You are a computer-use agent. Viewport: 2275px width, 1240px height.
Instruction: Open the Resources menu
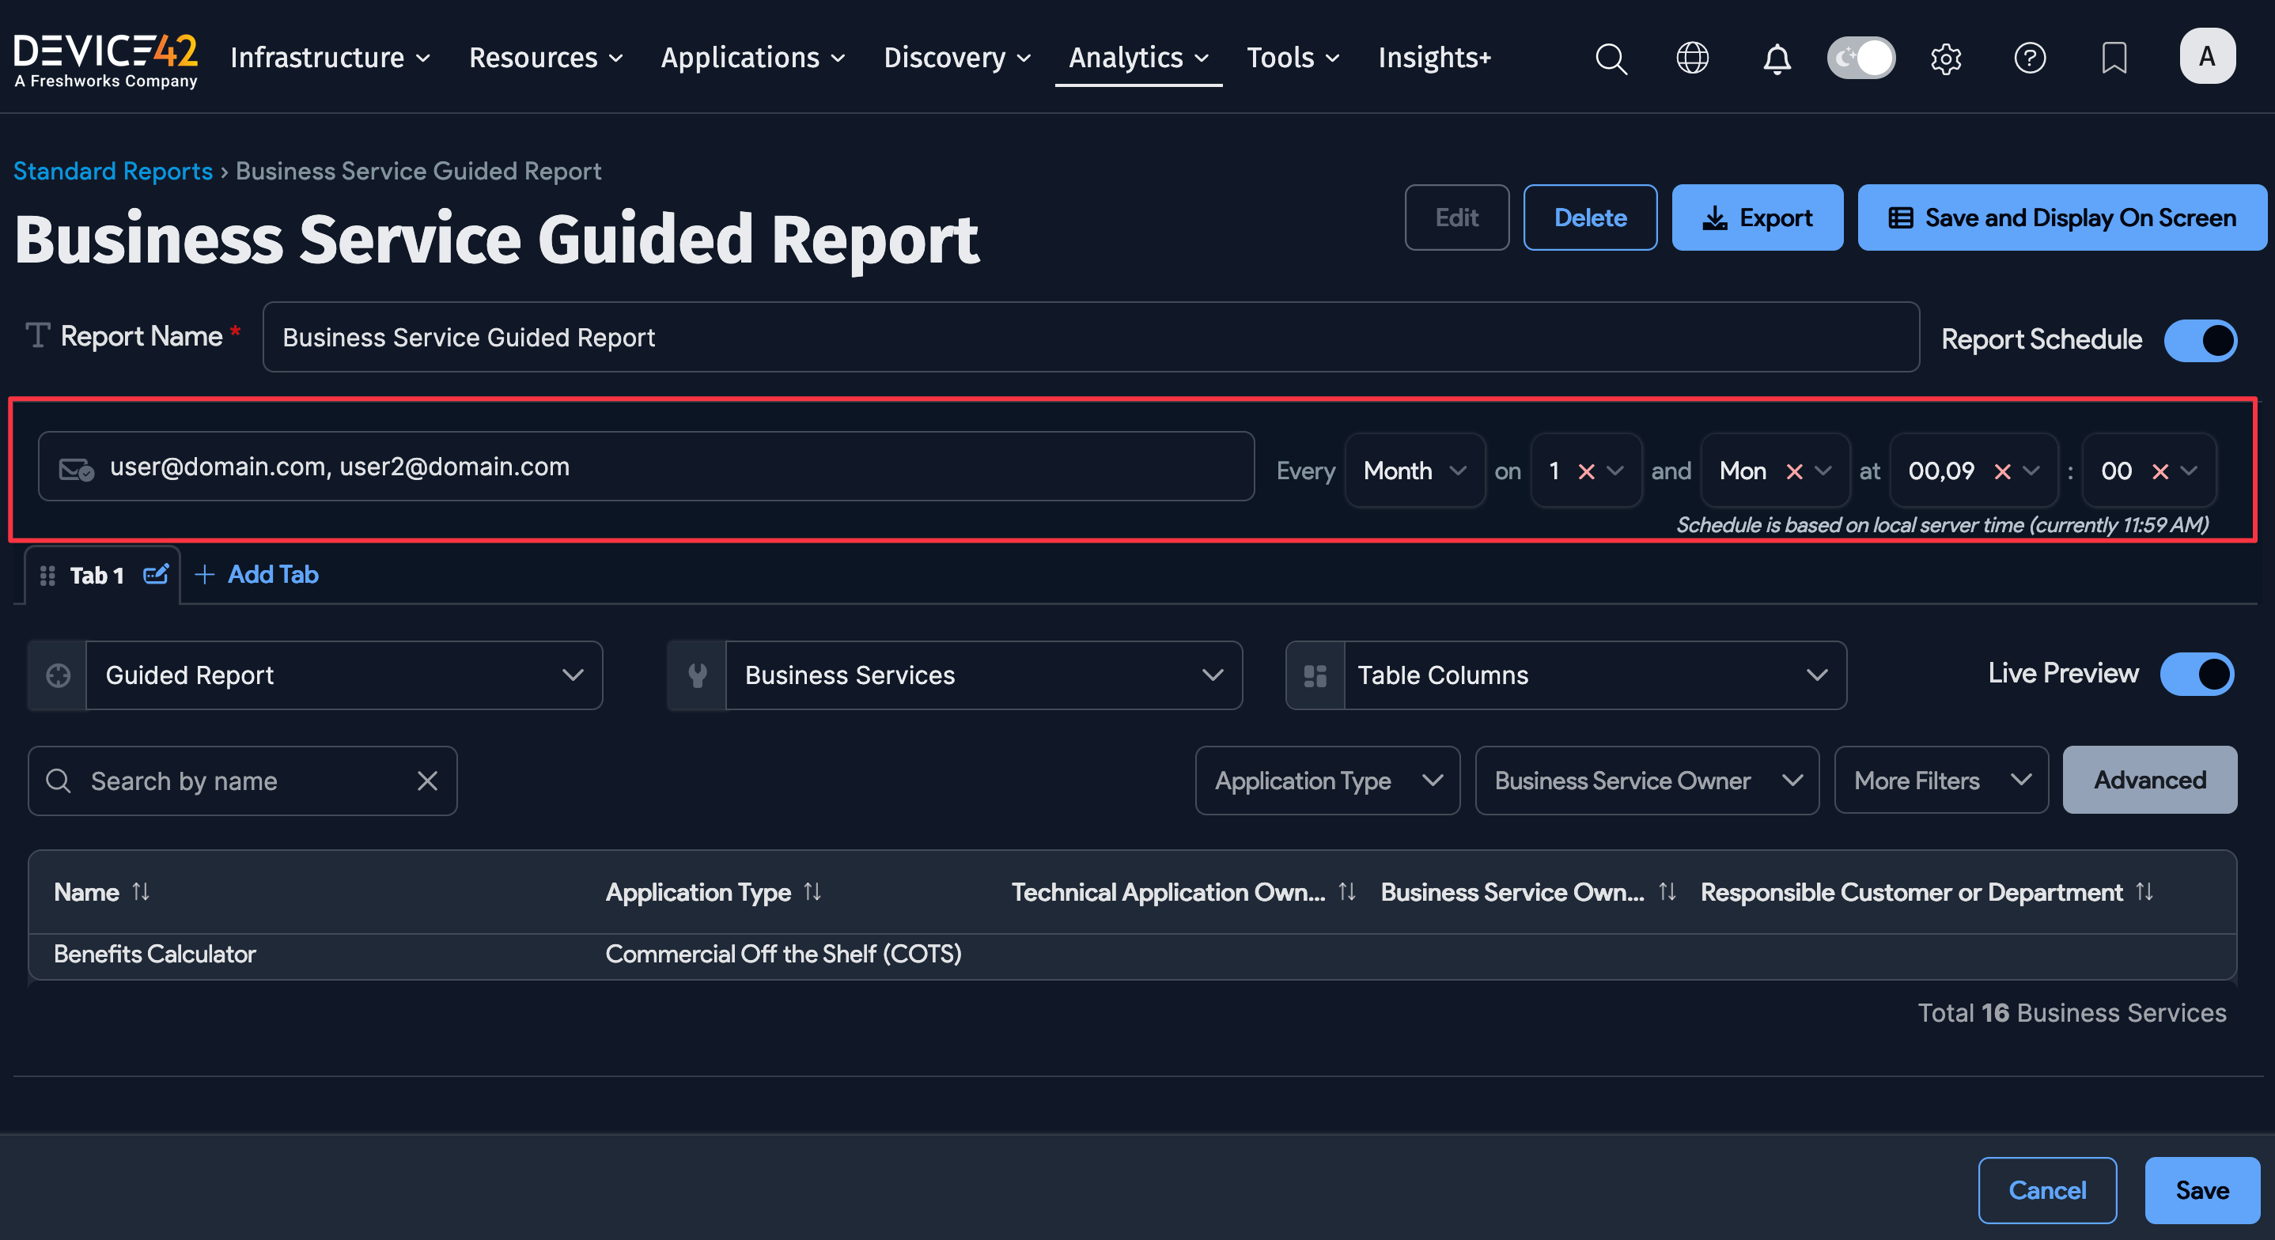point(546,59)
